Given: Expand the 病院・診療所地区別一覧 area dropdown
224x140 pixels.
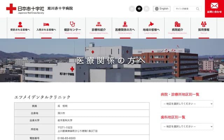Looking at the screenshot, I should (187, 104).
